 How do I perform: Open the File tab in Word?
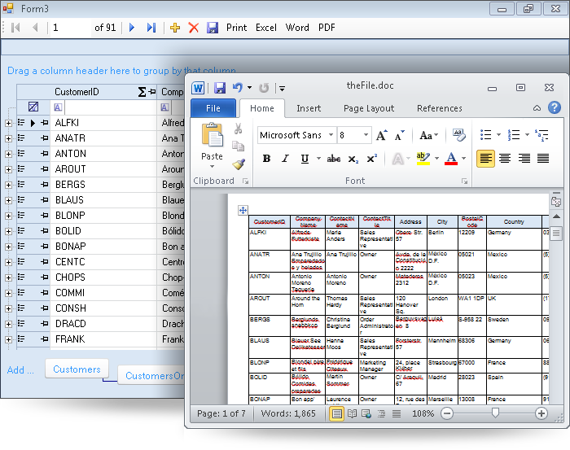(x=213, y=108)
